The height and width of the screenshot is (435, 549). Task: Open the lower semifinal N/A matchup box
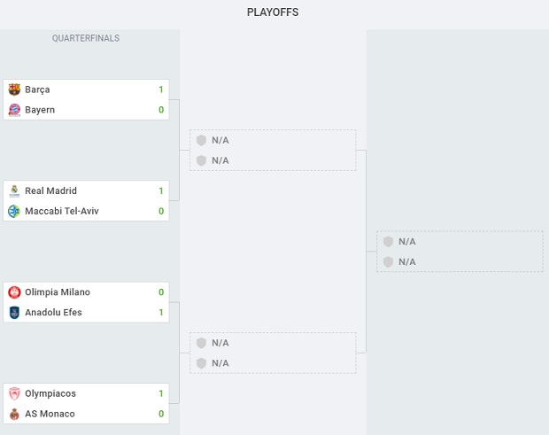click(273, 353)
